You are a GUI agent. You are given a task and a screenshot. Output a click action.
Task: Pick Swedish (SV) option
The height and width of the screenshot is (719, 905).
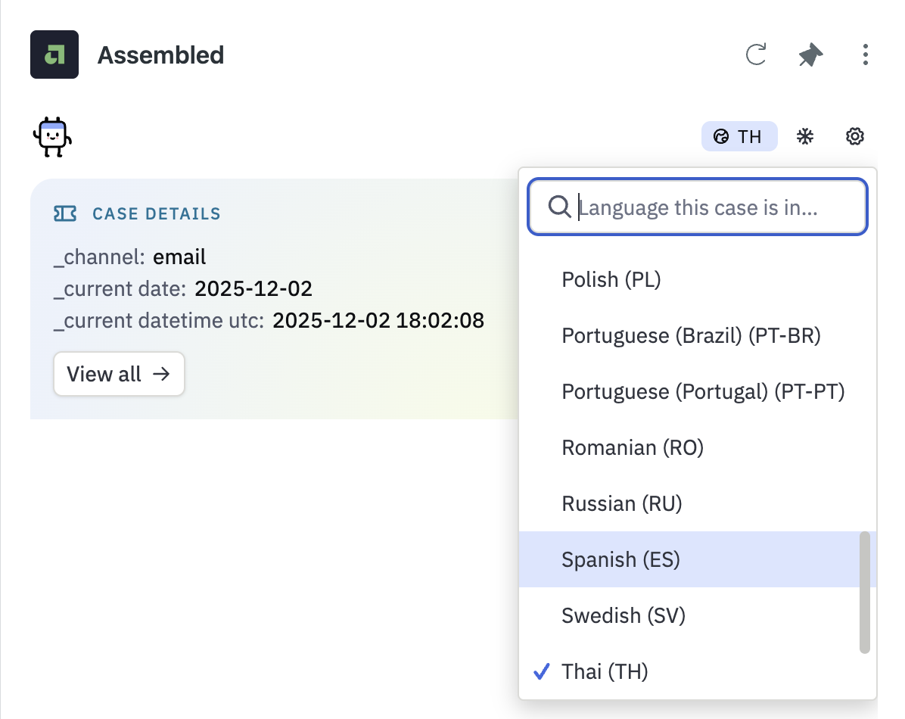[697, 615]
